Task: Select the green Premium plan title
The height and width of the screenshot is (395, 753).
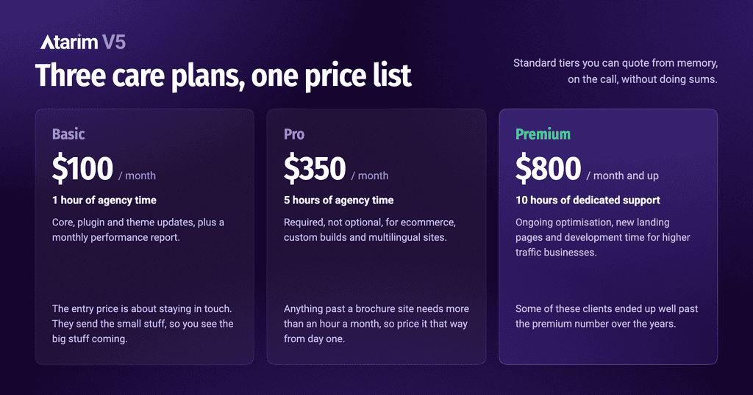Action: [543, 134]
